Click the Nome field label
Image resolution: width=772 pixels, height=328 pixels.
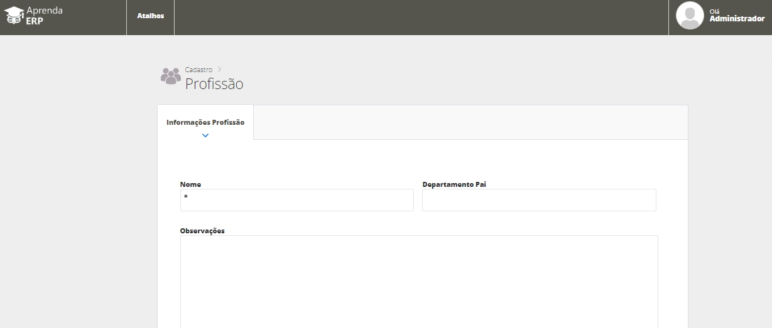(190, 184)
